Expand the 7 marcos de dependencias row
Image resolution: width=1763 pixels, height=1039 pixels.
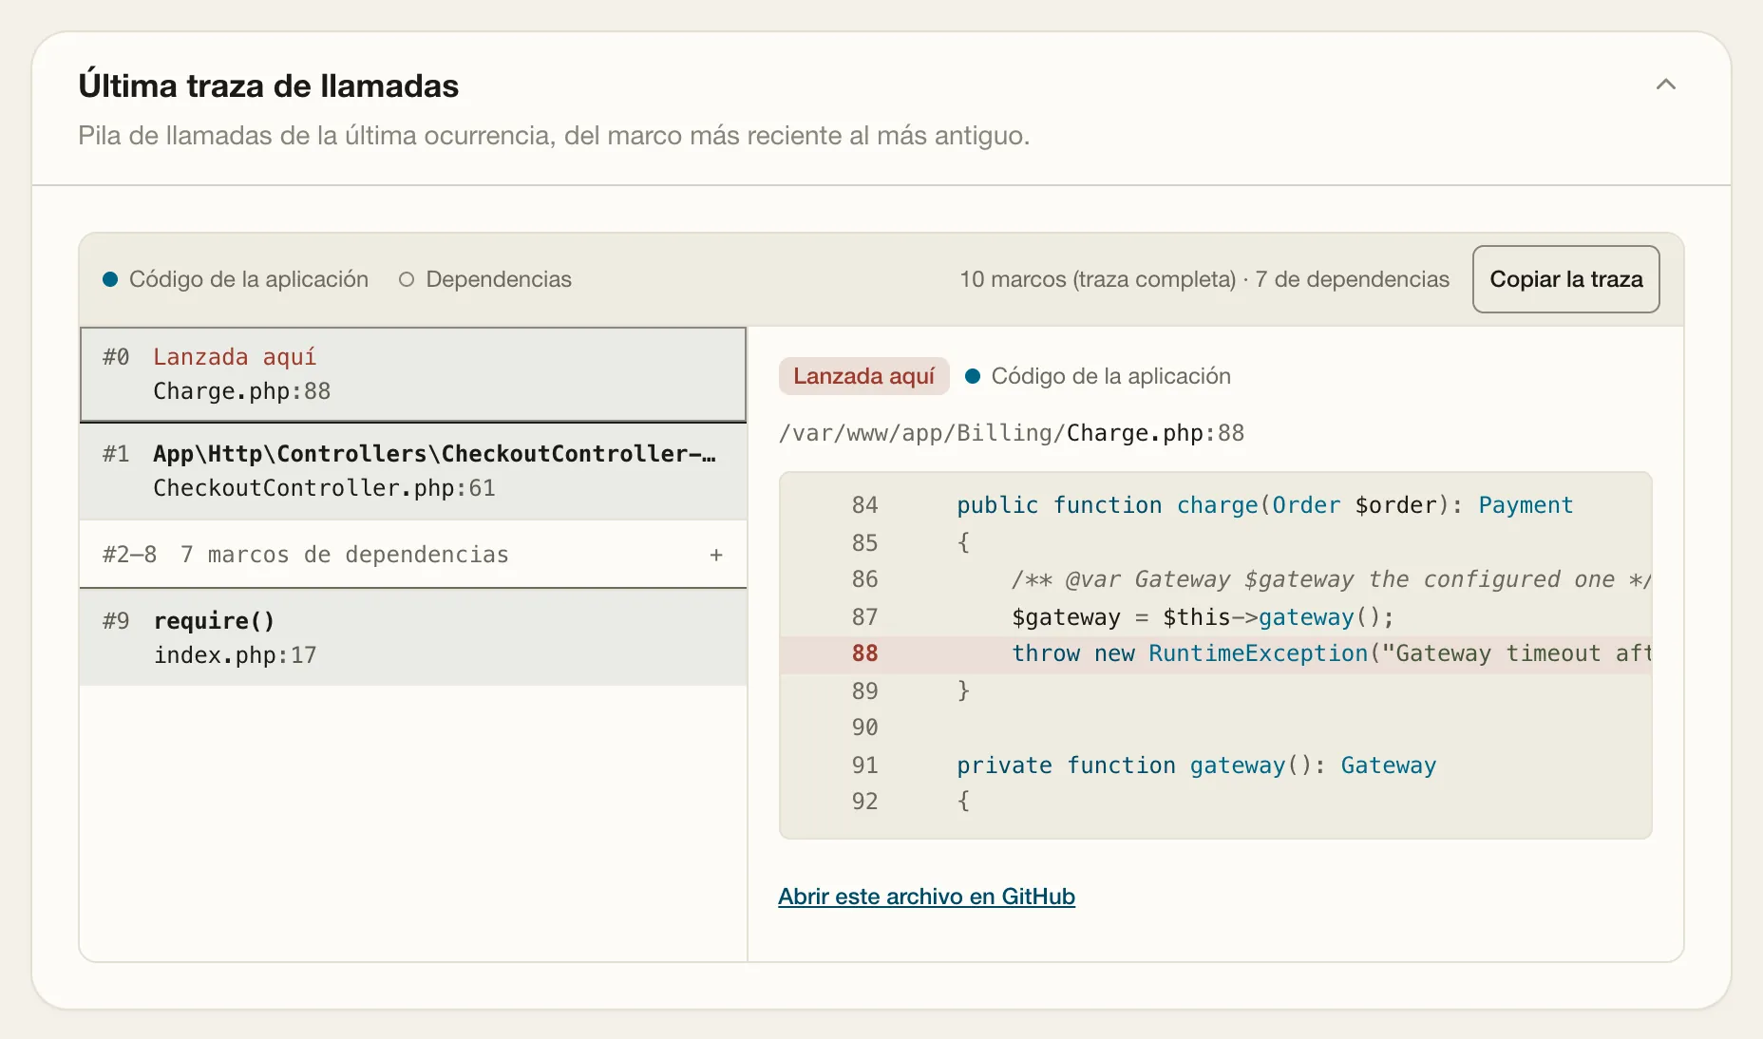pyautogui.click(x=413, y=555)
